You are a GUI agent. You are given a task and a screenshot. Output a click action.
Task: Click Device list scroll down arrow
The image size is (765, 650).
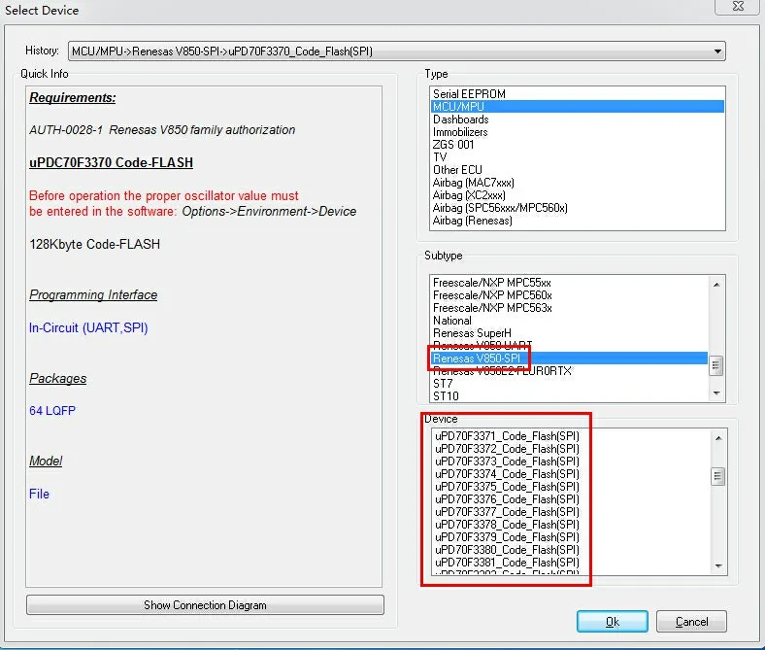click(x=718, y=566)
